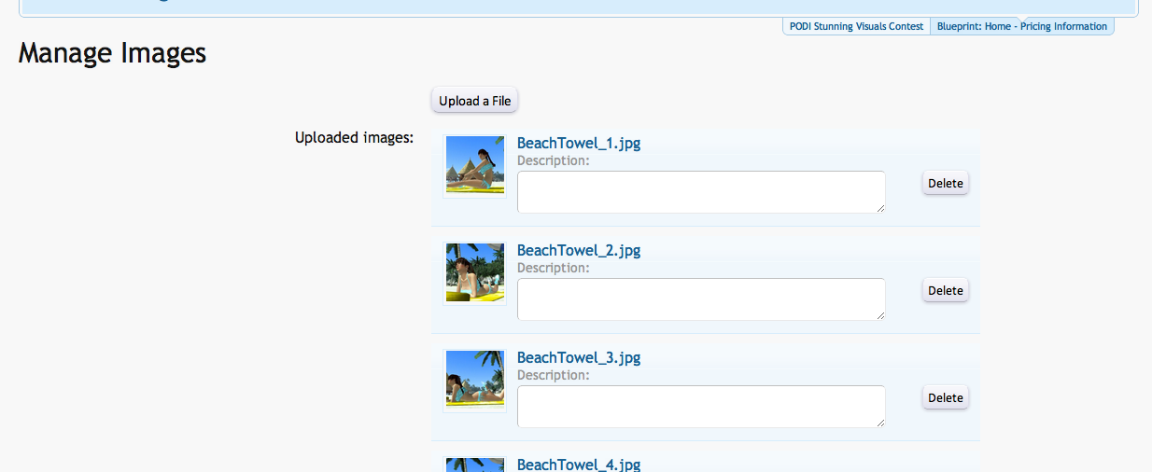The image size is (1152, 472).
Task: Click resize handle of BeachTowel_1.jpg description box
Action: pyautogui.click(x=880, y=208)
